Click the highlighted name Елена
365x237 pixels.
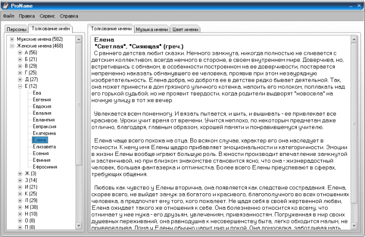(40, 140)
